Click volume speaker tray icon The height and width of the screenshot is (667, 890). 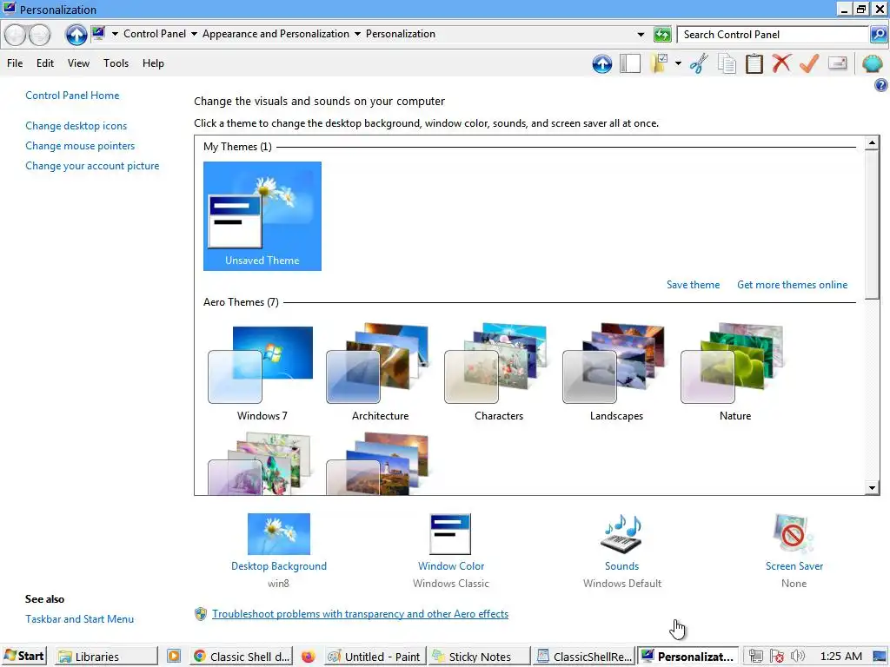coord(798,657)
